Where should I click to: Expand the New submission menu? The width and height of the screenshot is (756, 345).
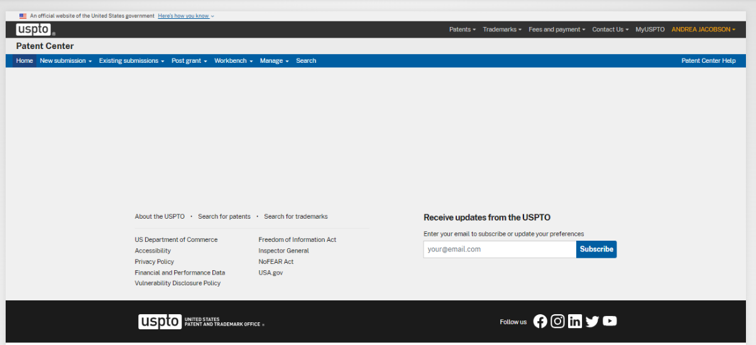(66, 61)
